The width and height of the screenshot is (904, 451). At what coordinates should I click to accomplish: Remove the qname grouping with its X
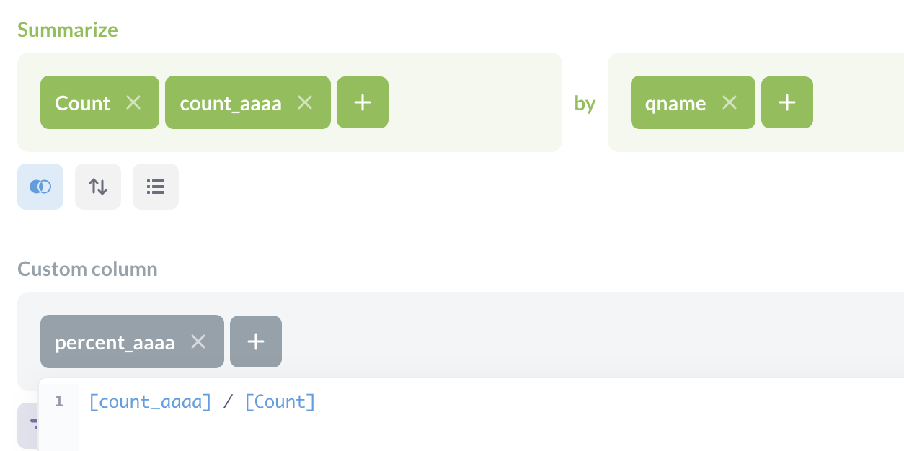pyautogui.click(x=730, y=102)
